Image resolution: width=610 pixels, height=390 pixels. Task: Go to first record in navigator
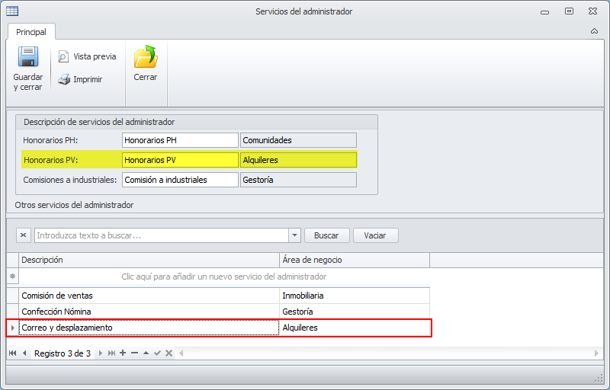click(x=13, y=353)
